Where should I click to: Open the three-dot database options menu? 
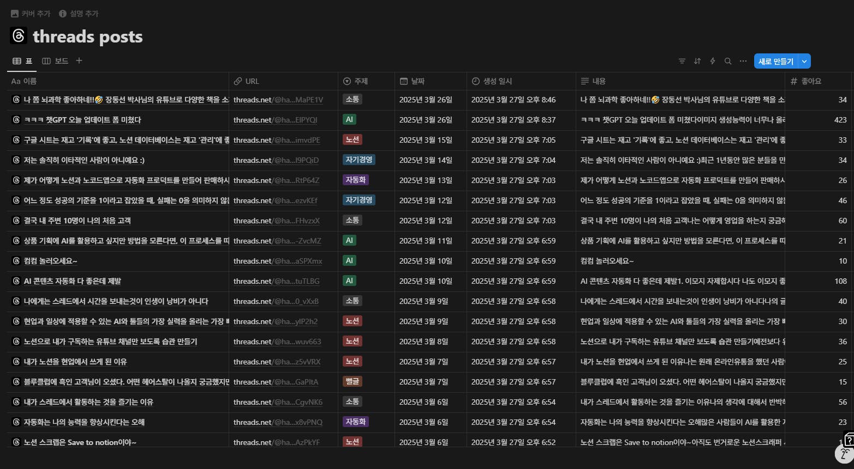point(743,61)
